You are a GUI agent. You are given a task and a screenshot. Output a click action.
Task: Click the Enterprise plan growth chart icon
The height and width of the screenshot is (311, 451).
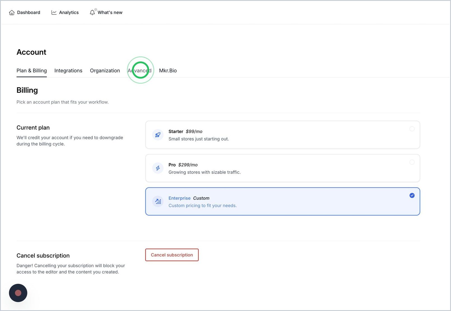[158, 201]
